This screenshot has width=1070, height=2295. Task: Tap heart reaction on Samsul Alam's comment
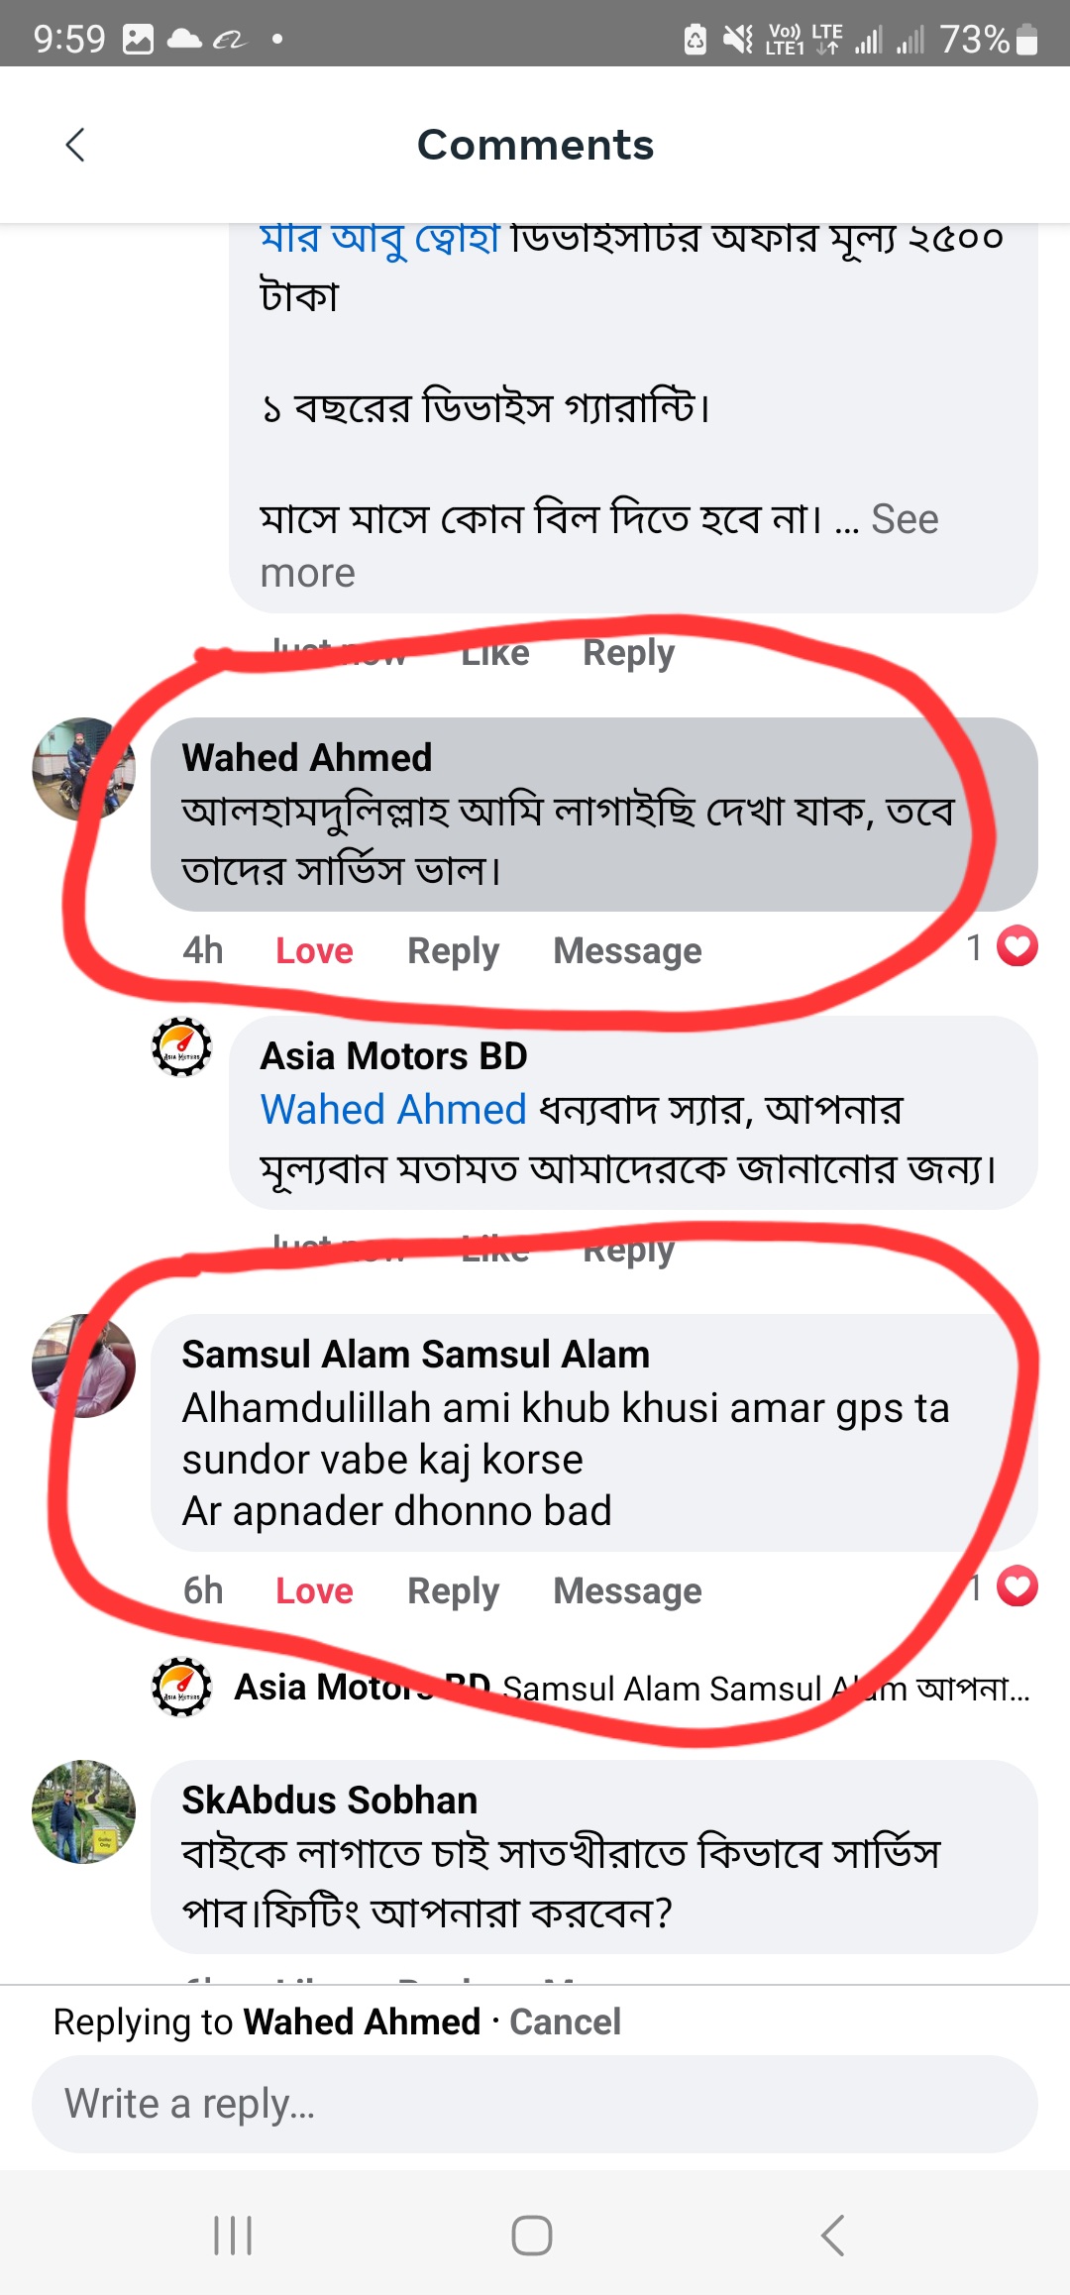(x=1016, y=1586)
